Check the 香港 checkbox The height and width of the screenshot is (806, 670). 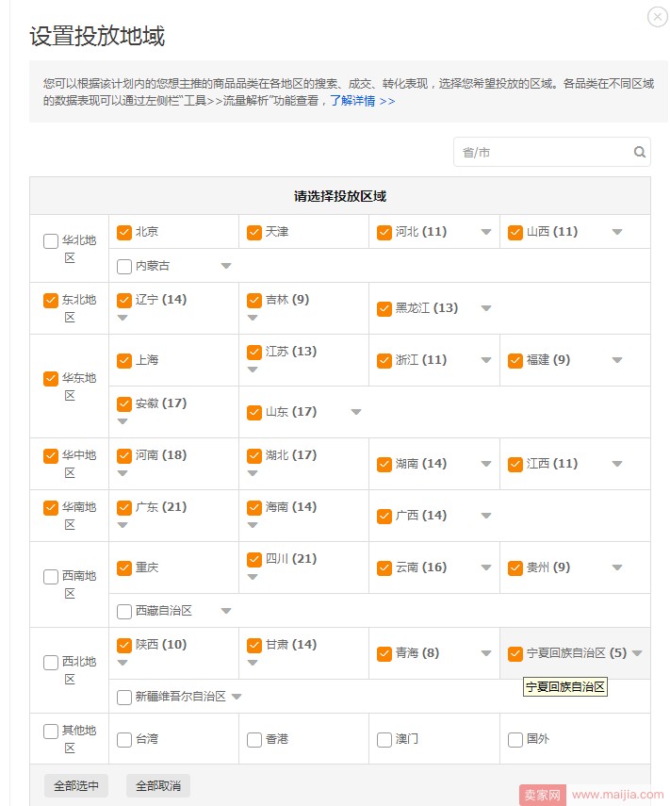click(x=254, y=740)
